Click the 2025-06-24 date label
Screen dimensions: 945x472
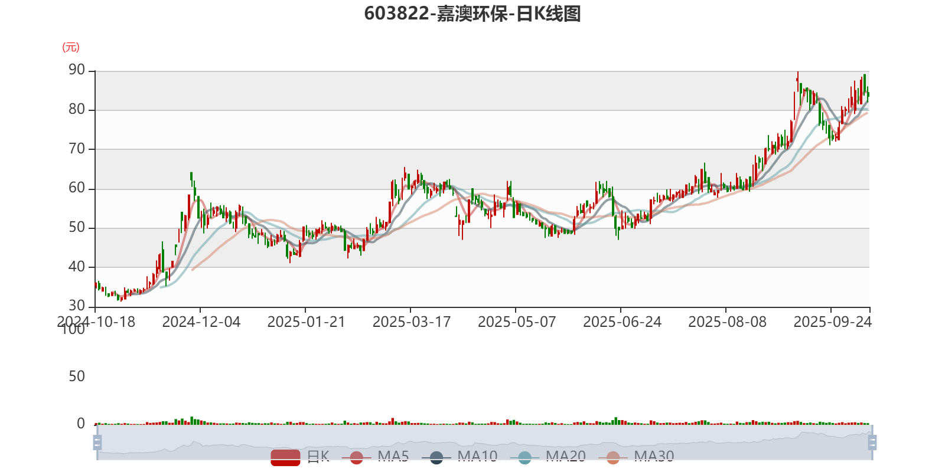point(622,322)
